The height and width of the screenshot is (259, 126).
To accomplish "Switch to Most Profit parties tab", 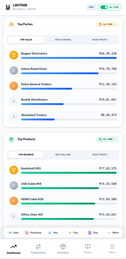I will pos(100,40).
